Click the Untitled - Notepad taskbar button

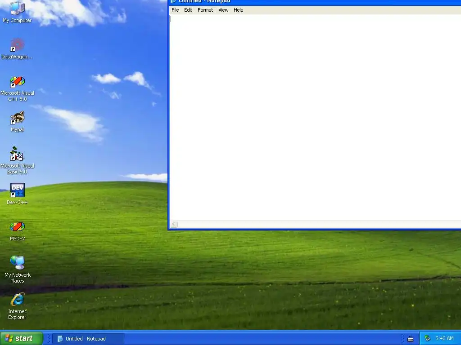pos(88,339)
